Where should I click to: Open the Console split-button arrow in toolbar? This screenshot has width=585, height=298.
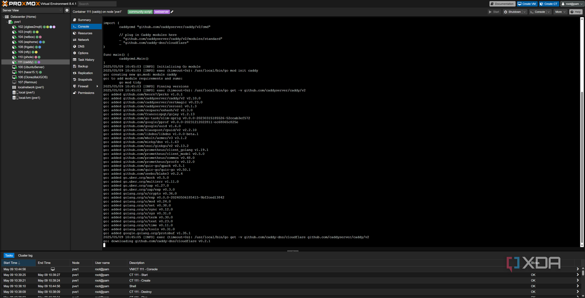(x=549, y=12)
